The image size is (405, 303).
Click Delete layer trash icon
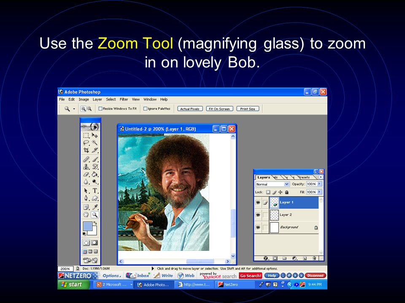pos(314,258)
